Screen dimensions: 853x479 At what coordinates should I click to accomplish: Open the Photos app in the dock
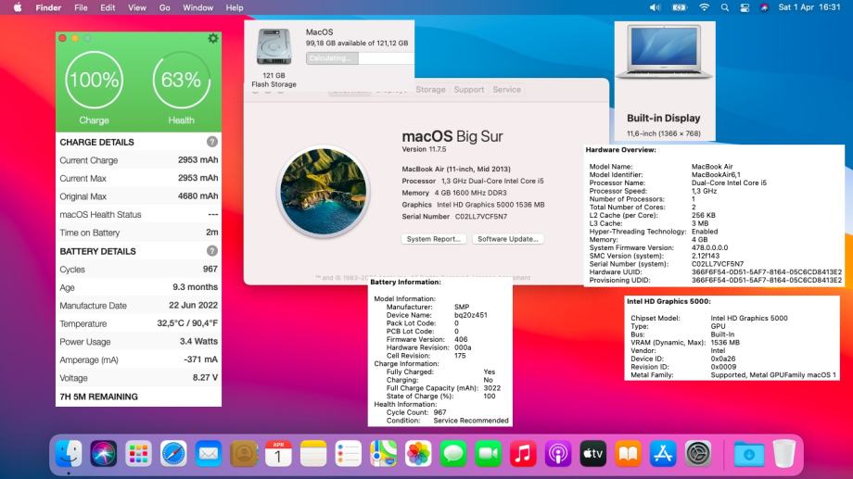click(418, 453)
